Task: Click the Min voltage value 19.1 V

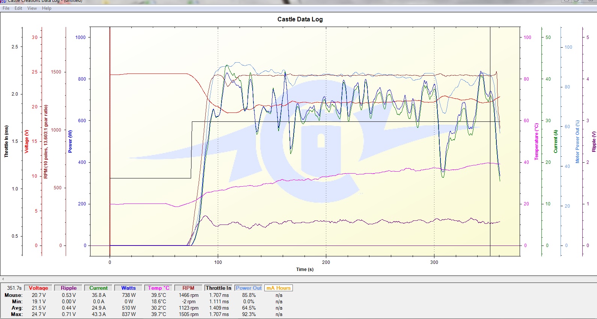Action: pos(39,301)
